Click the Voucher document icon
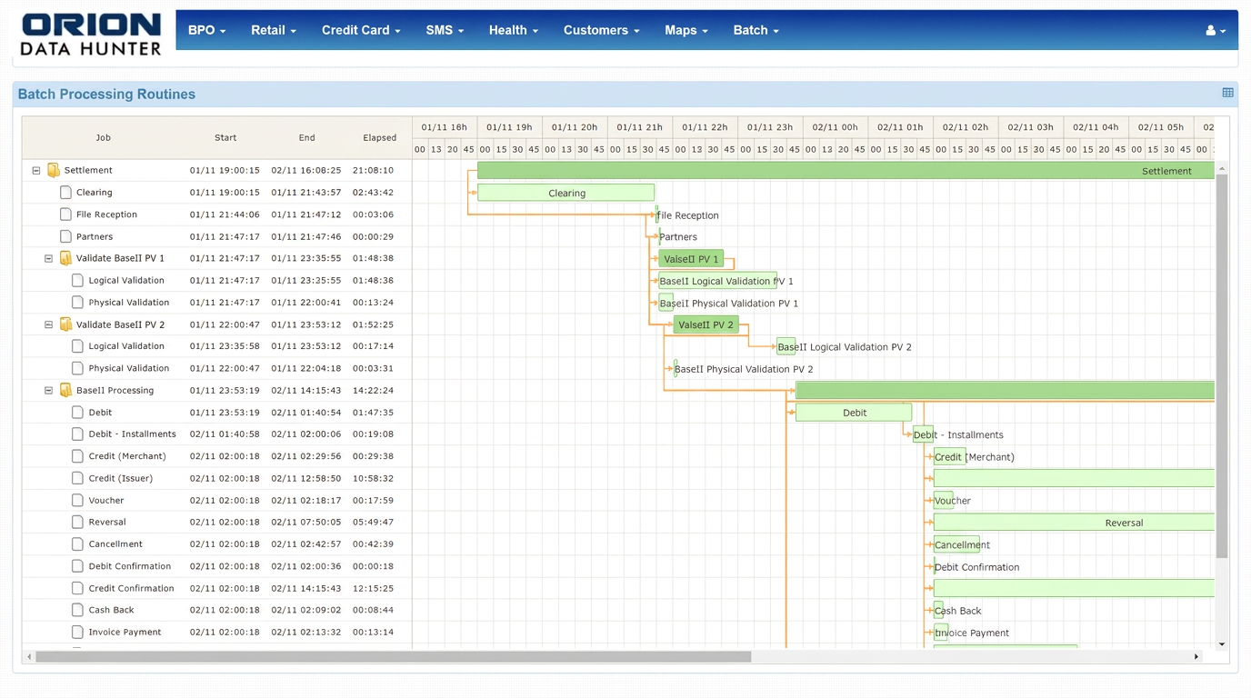Image resolution: width=1251 pixels, height=698 pixels. [x=77, y=500]
